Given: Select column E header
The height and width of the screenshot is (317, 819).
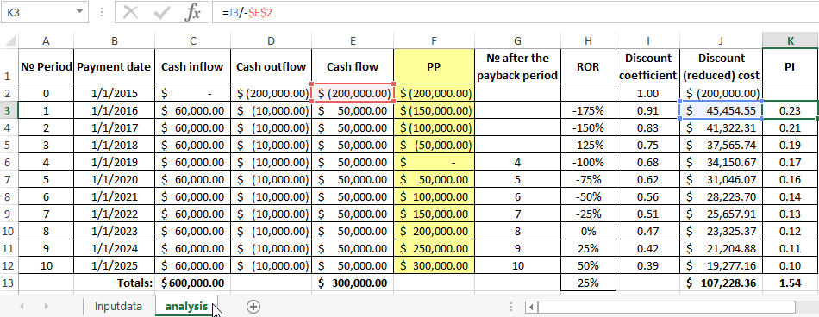Looking at the screenshot, I should 353,40.
